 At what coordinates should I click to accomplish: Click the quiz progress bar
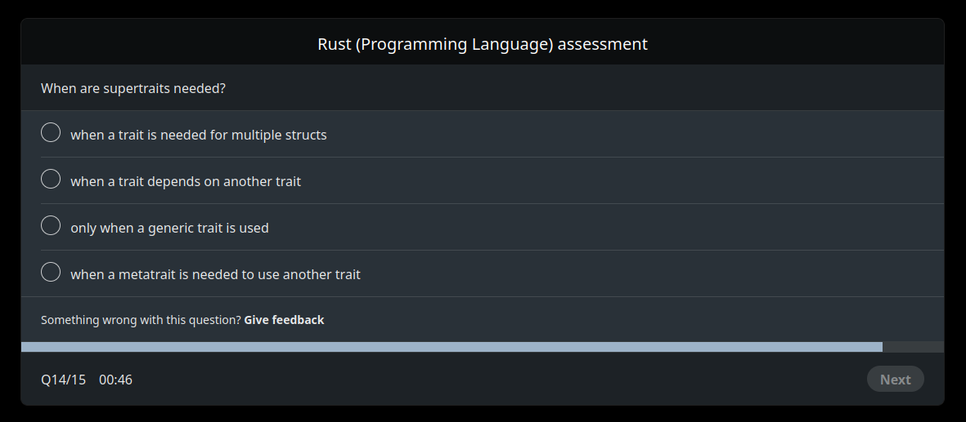tap(483, 347)
